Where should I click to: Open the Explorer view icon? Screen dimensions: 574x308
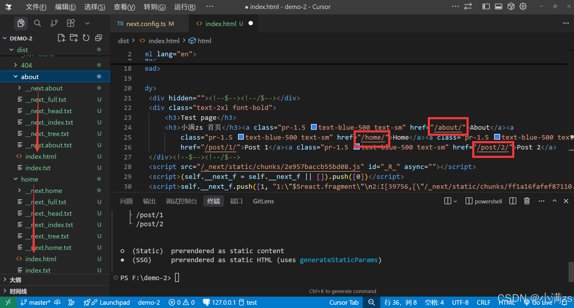click(x=21, y=23)
